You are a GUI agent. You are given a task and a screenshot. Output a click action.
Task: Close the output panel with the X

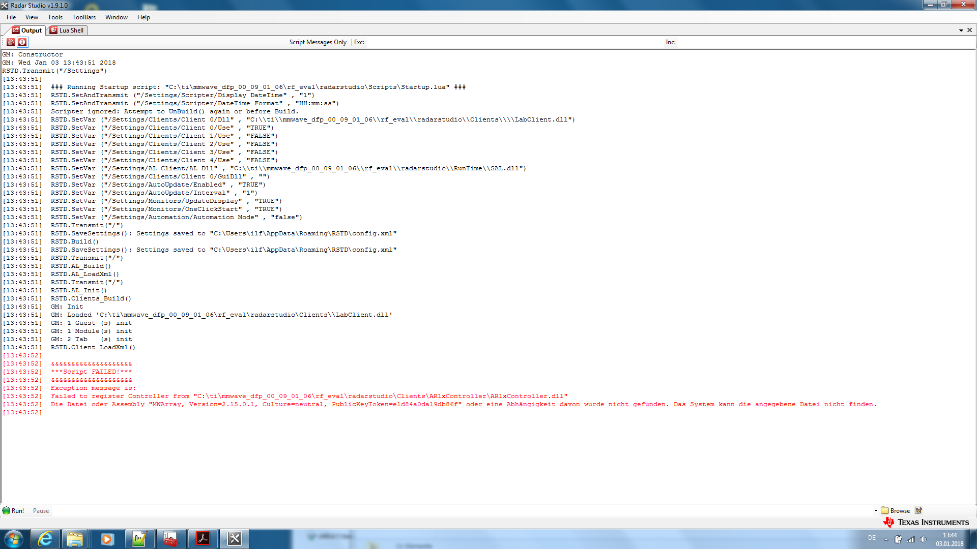click(x=970, y=30)
